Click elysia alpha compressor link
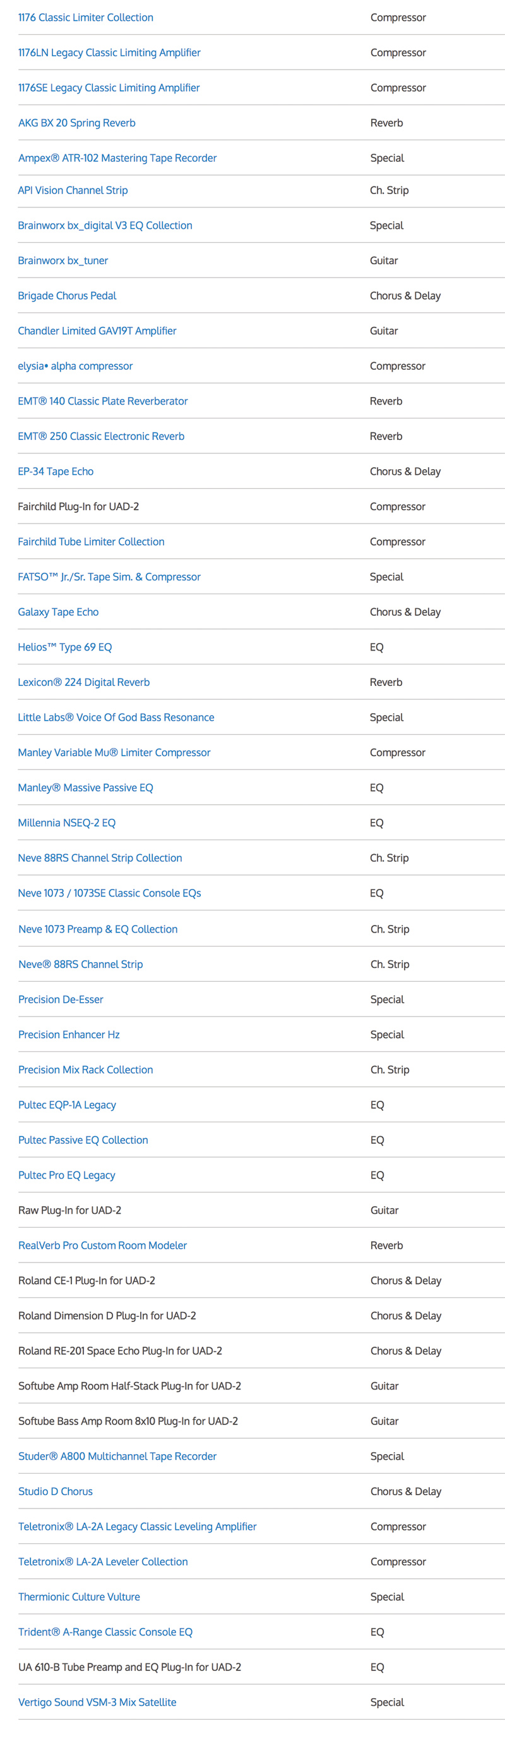This screenshot has width=505, height=1750. (x=75, y=366)
